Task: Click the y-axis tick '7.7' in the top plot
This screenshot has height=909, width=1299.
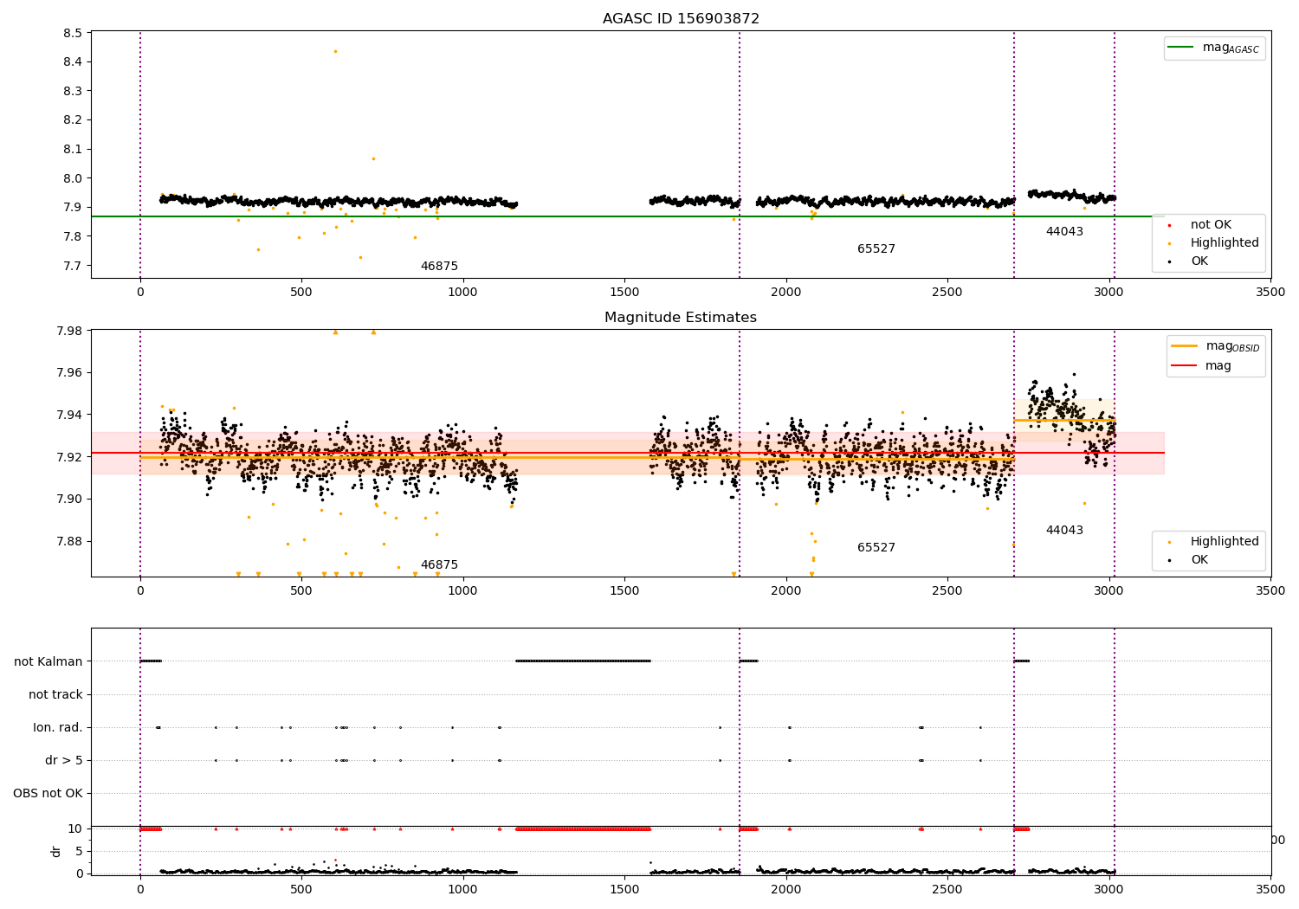Action: pyautogui.click(x=74, y=266)
